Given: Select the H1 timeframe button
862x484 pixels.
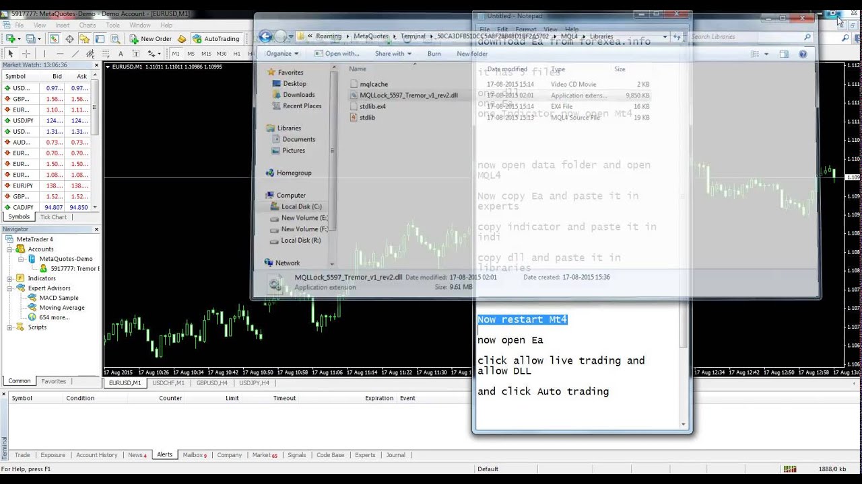Looking at the screenshot, I should tap(236, 54).
